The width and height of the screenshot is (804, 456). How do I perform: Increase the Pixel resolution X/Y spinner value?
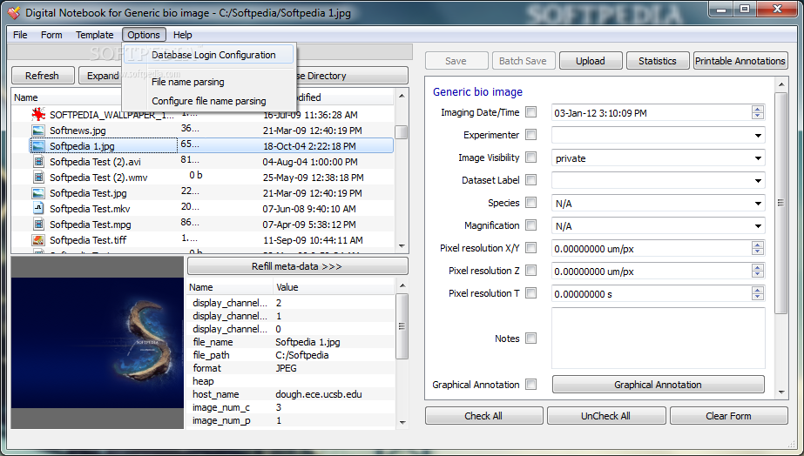tap(757, 245)
